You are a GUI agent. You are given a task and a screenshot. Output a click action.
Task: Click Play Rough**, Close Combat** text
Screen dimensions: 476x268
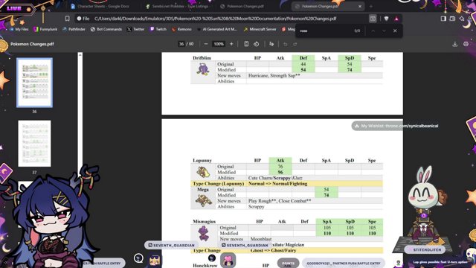coord(280,201)
